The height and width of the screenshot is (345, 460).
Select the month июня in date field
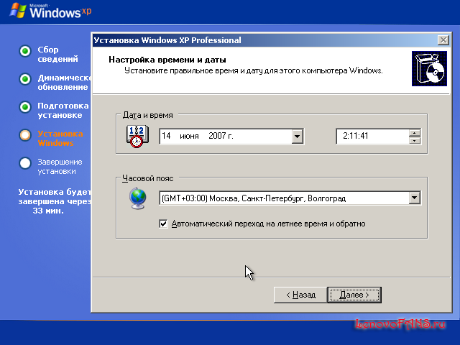click(x=190, y=136)
